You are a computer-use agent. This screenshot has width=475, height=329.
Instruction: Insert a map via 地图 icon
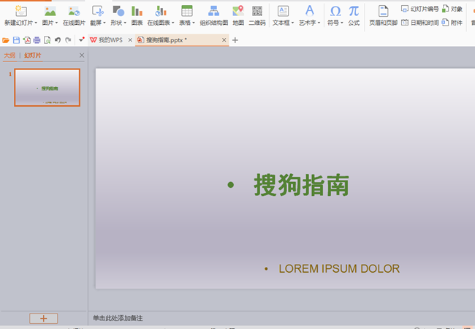tap(238, 11)
